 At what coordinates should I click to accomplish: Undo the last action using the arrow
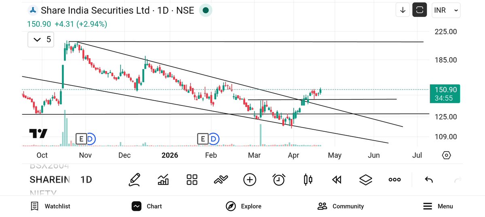428,179
